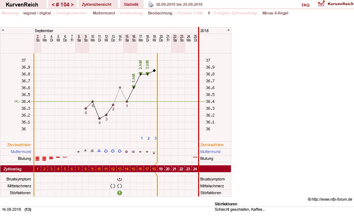The image size is (354, 218).
Task: Click spotting dots in Blutung row right edge
Action: pyautogui.click(x=195, y=157)
